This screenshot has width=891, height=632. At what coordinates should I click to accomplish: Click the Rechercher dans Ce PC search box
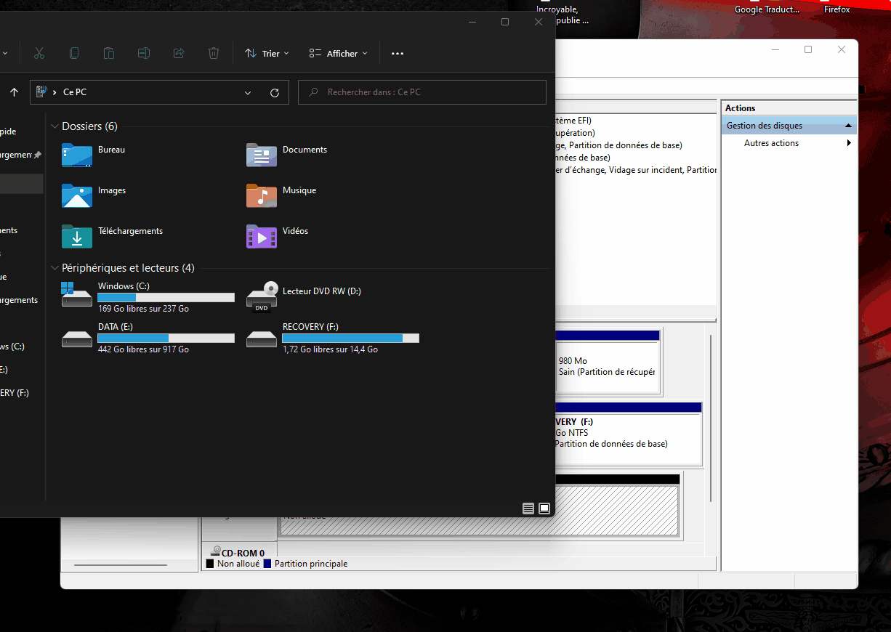(x=422, y=92)
